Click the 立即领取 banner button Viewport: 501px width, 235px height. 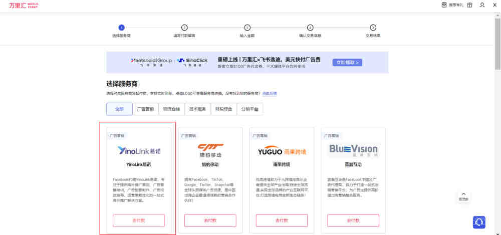[x=347, y=62]
